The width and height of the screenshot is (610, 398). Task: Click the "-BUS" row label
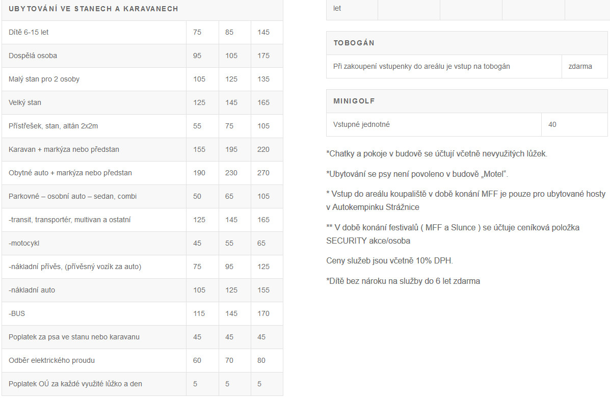tap(17, 313)
